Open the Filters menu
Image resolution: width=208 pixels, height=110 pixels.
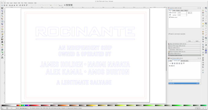click(26, 3)
